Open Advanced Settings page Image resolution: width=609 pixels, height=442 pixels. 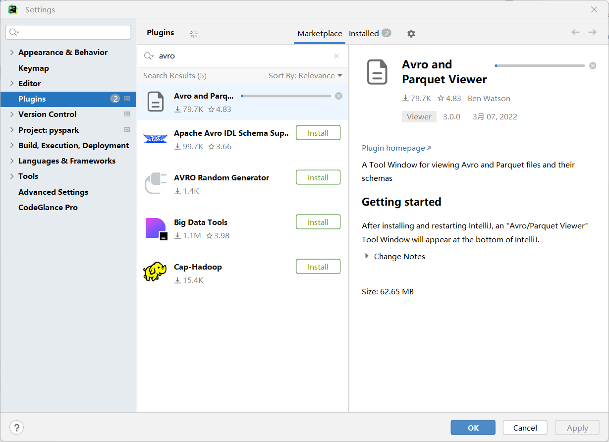point(54,192)
